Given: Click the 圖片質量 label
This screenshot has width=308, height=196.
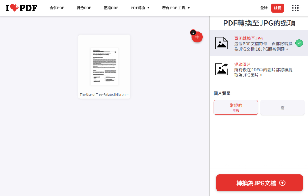Looking at the screenshot, I should (x=222, y=93).
